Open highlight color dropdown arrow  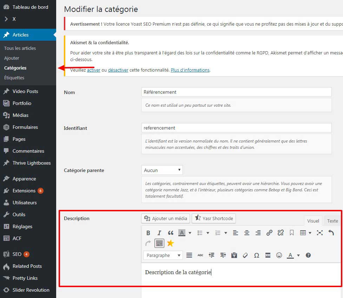coord(190,233)
